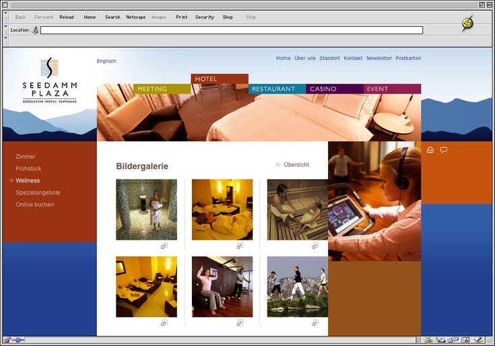Click the speech bubble comment icon
This screenshot has width=495, height=346.
click(443, 150)
